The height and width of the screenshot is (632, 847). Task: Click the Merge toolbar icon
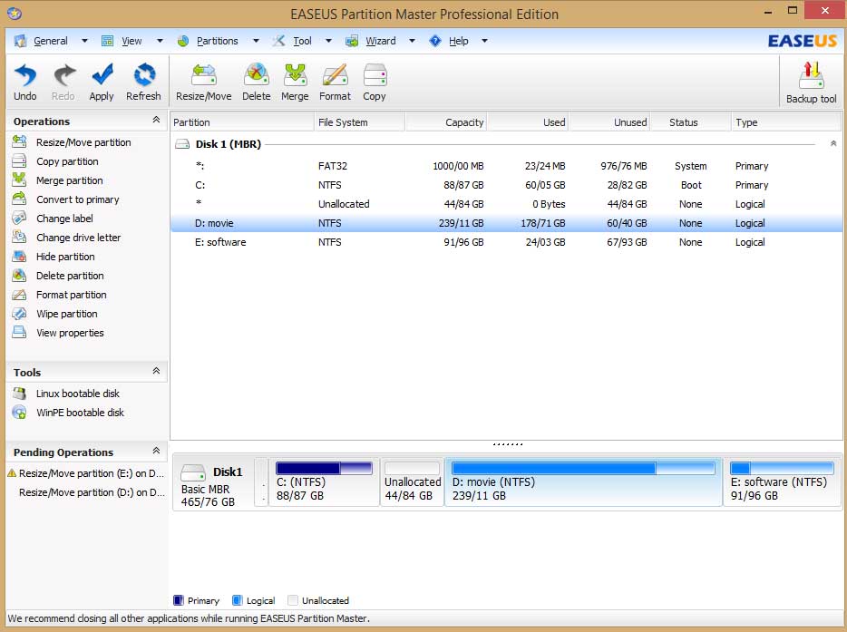click(x=295, y=82)
